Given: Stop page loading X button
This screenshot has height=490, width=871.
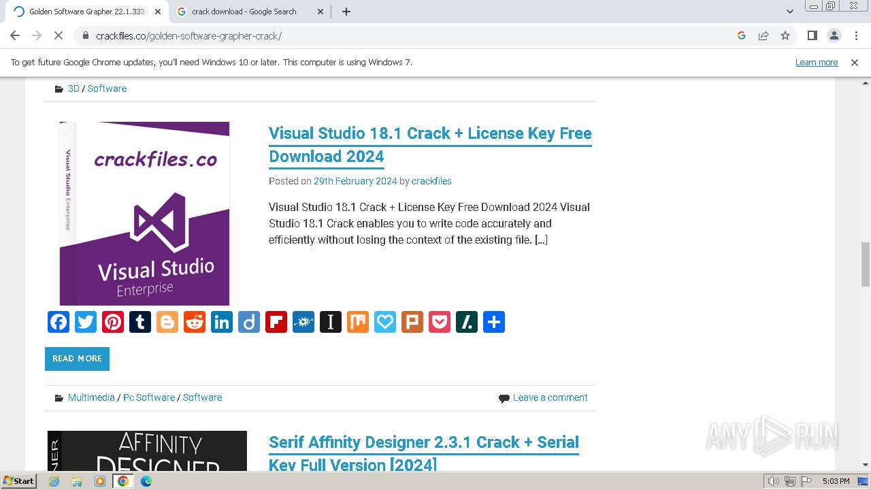Looking at the screenshot, I should pyautogui.click(x=59, y=35).
